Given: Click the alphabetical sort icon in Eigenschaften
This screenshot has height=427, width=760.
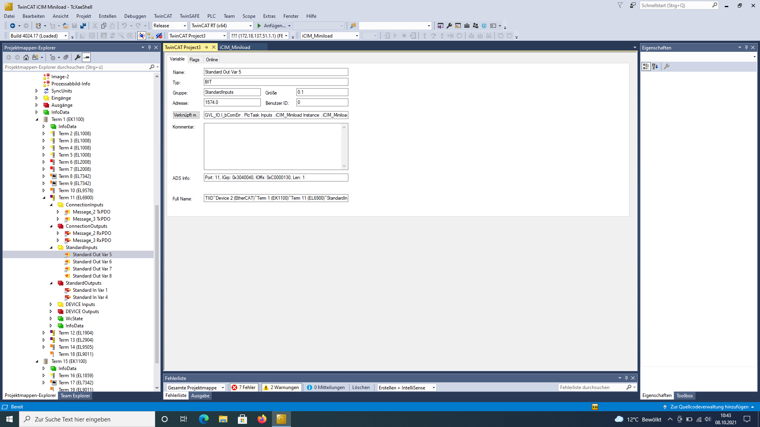Looking at the screenshot, I should coord(655,66).
